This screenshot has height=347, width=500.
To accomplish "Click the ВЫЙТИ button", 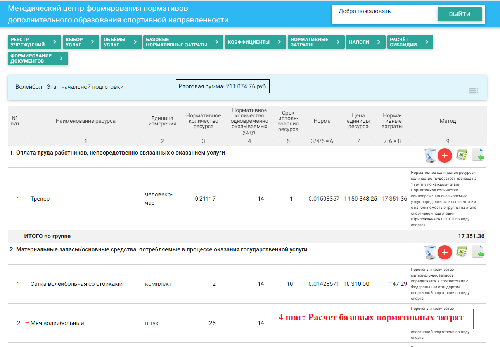I will click(x=460, y=14).
